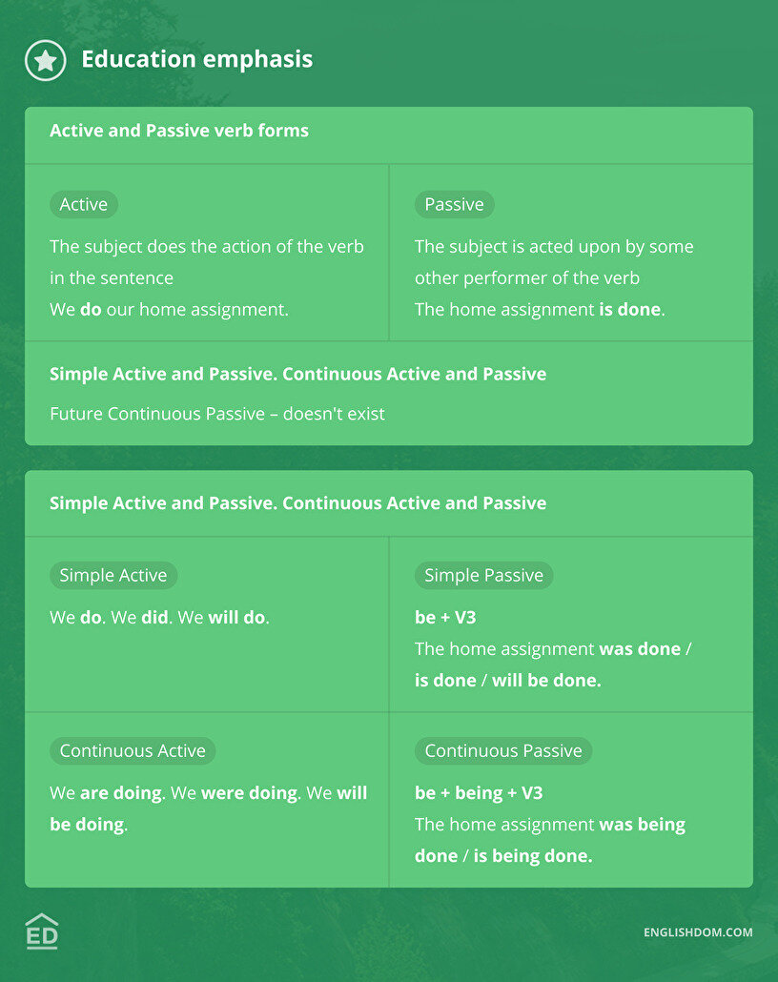
Task: Click the Future Continuous Passive doesn't exist note
Action: (x=217, y=414)
